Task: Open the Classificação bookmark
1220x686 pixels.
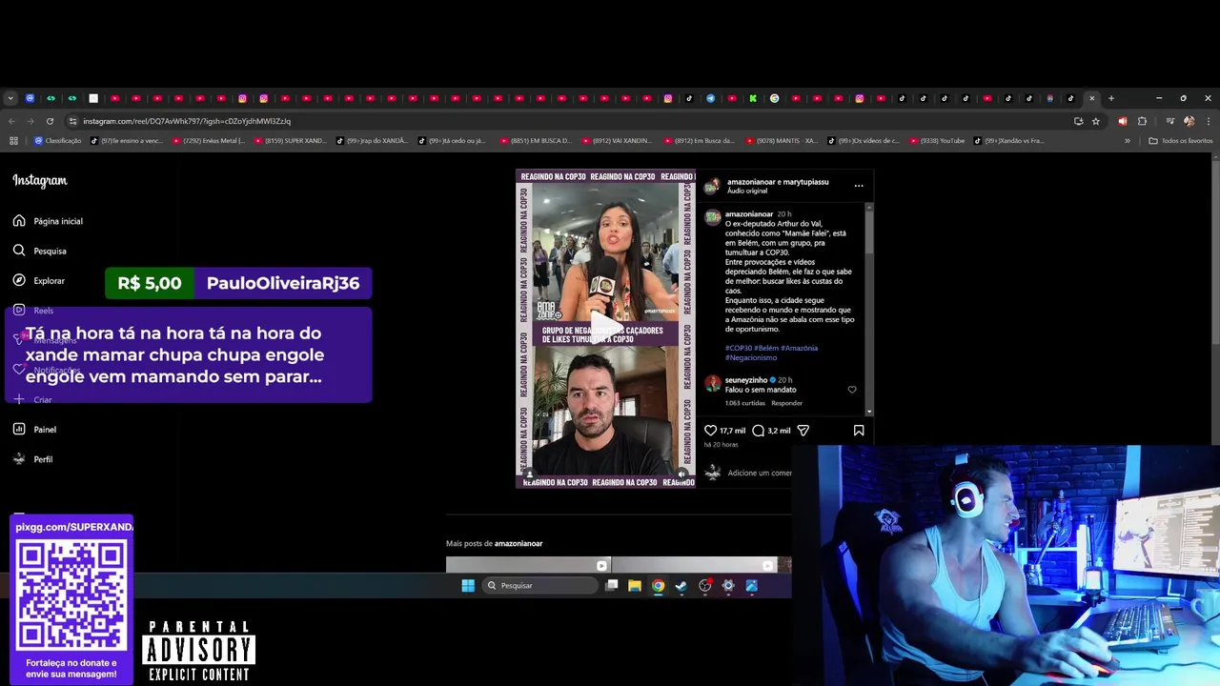Action: (58, 141)
